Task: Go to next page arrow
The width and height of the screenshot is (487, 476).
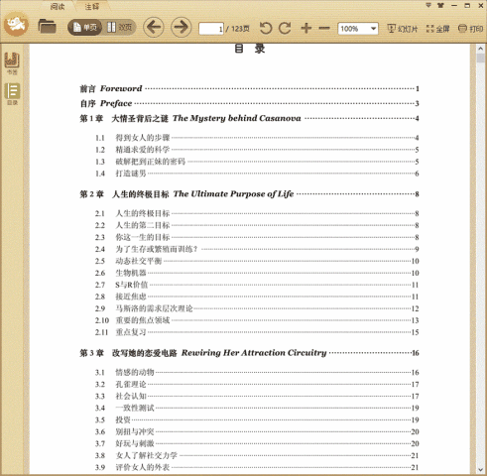Action: pyautogui.click(x=181, y=27)
